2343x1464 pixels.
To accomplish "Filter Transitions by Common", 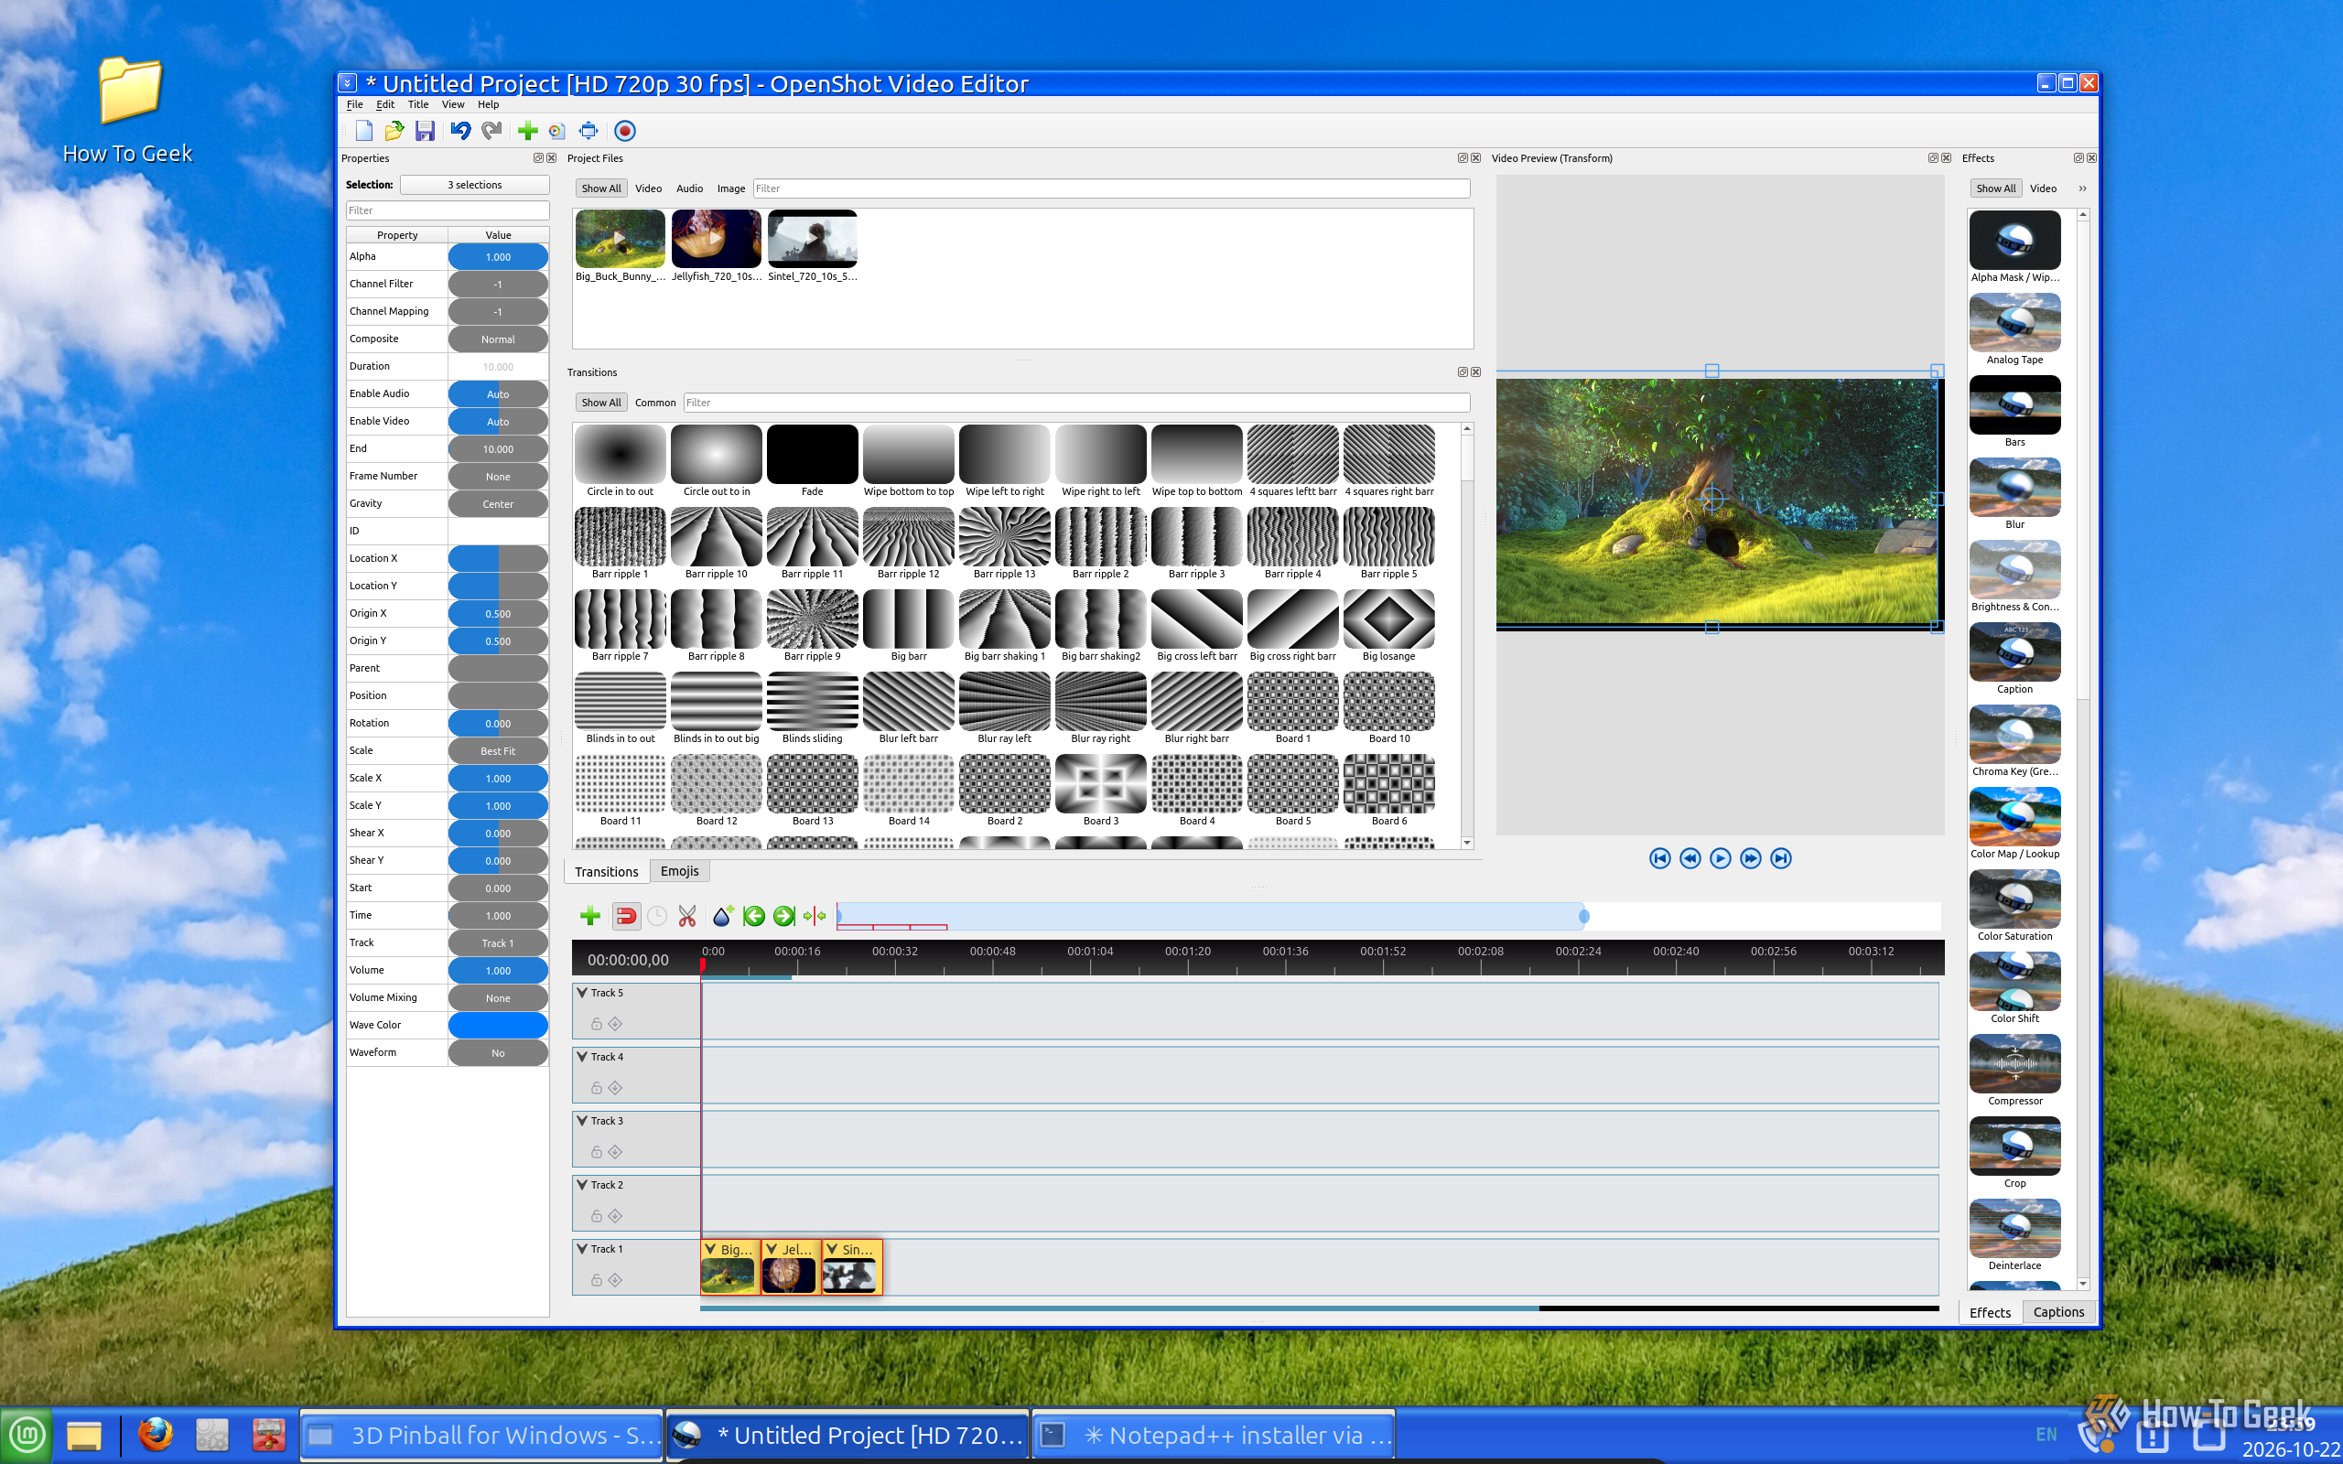I will [x=655, y=403].
